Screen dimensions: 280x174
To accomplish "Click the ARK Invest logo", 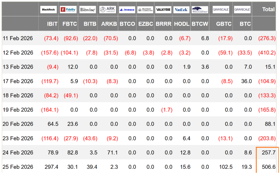I will coord(108,10).
